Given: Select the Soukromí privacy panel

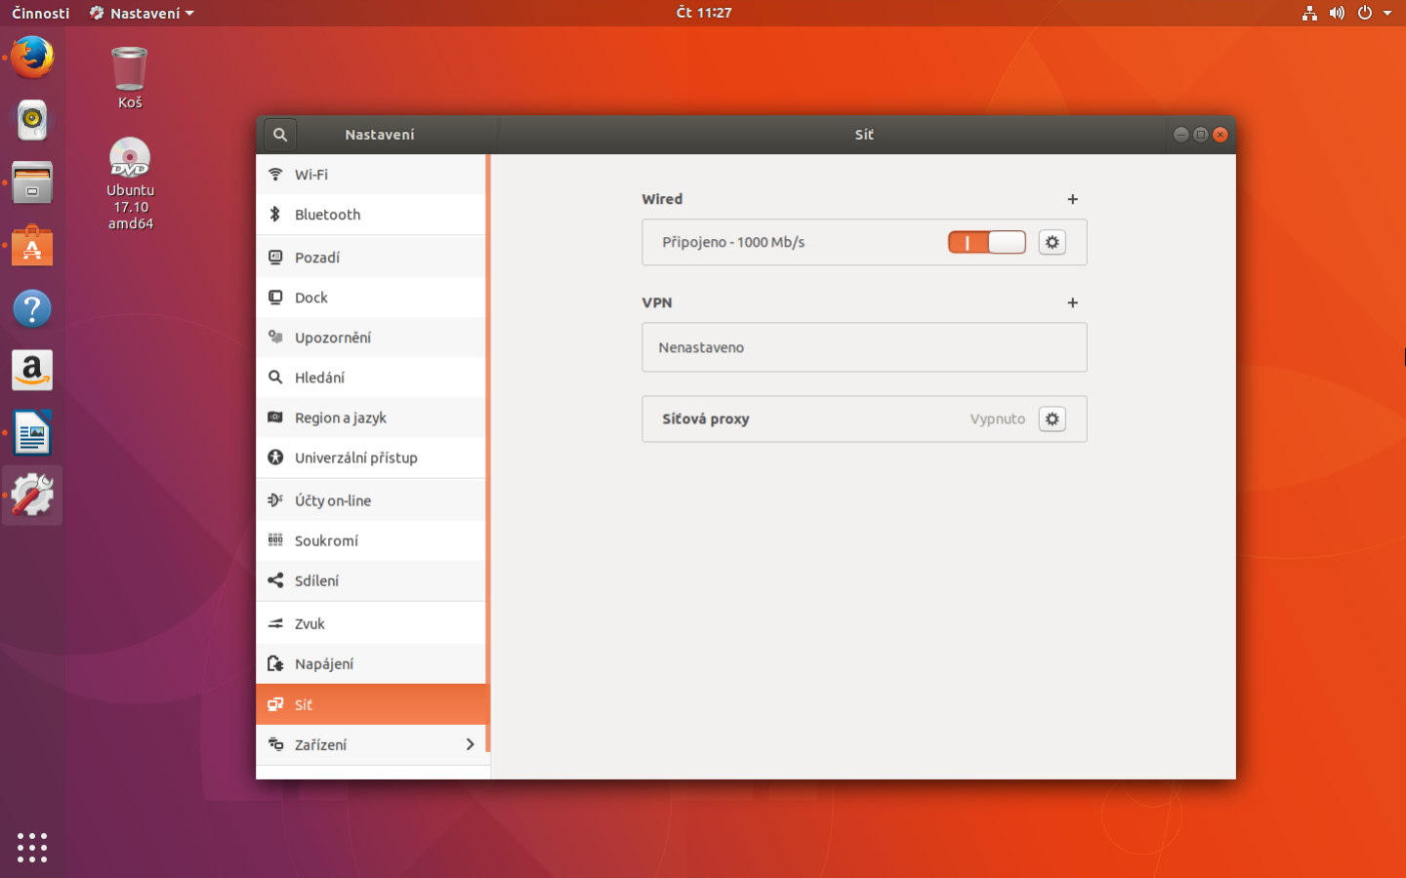Looking at the screenshot, I should [x=326, y=540].
